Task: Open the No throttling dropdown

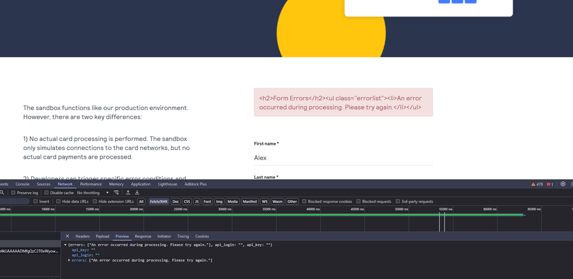Action: click(x=93, y=192)
